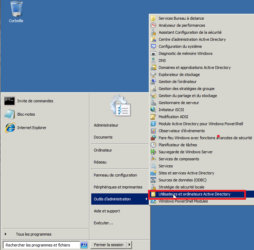Select the text "Services Bureau à distance"
254x250 pixels.
181,18
